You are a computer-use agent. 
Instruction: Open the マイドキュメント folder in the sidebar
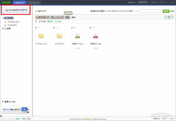[x=13, y=22]
